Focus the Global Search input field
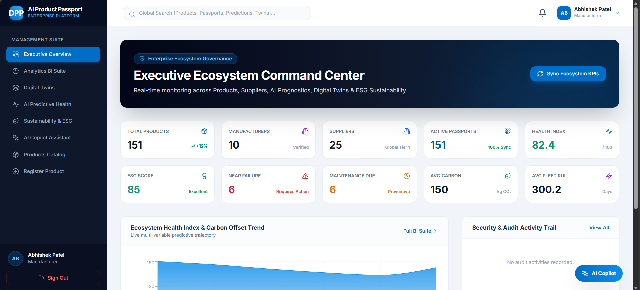 pyautogui.click(x=217, y=13)
